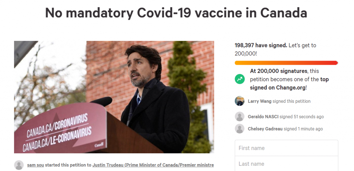Focus the Last name input field

[287, 163]
